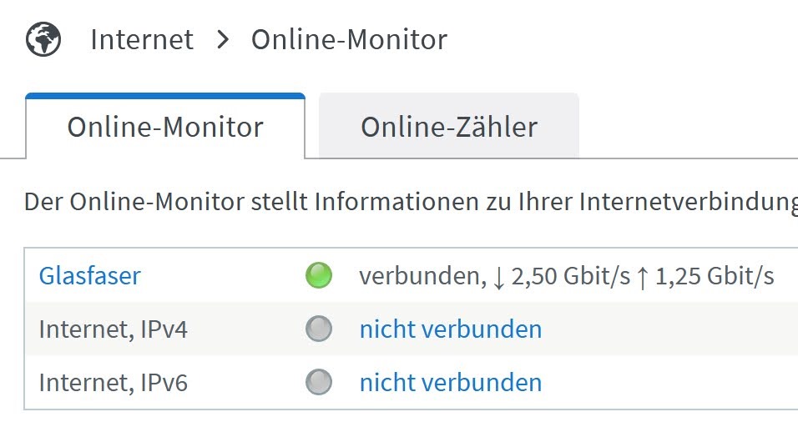Click the upstream arrow icon
Screen dimensions: 798x427
coord(643,278)
